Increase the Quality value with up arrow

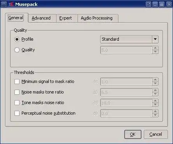tap(155, 48)
